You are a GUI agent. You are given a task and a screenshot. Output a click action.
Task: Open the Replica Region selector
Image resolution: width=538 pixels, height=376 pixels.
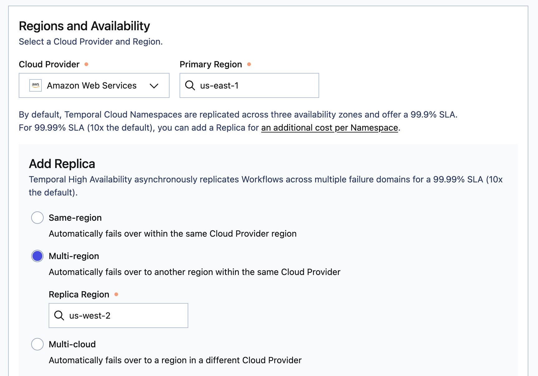coord(118,315)
